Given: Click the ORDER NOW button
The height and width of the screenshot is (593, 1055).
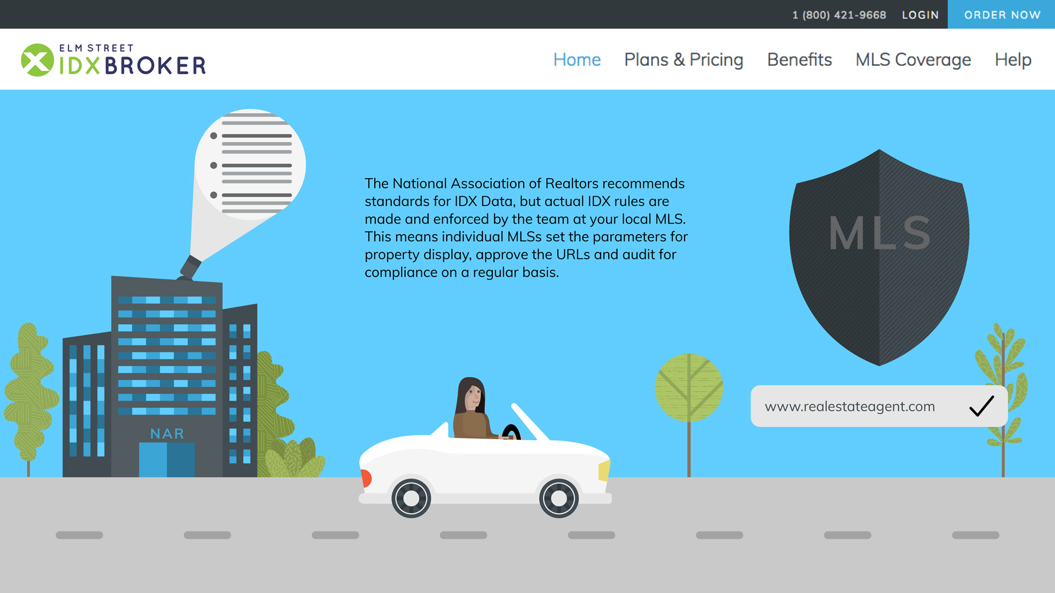Looking at the screenshot, I should [x=1002, y=15].
